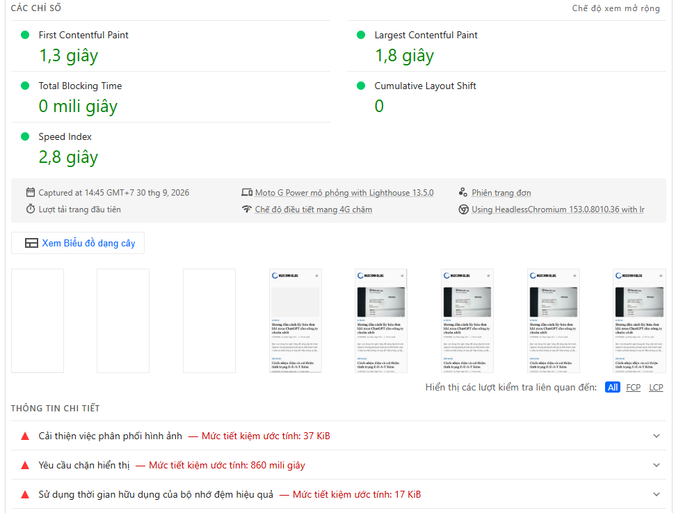Screen dimensions: 676x513
Task: Filter audits by FCP
Action: pyautogui.click(x=633, y=388)
